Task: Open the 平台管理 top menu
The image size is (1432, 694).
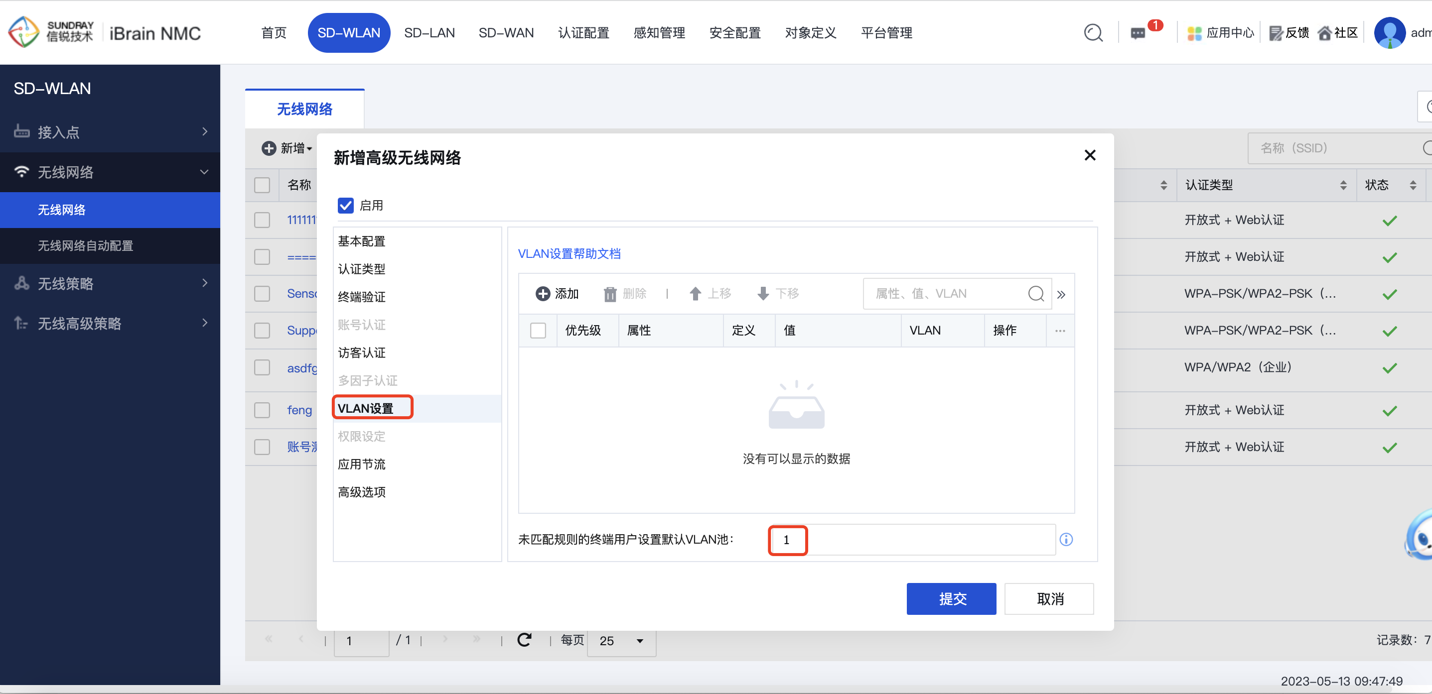Action: (886, 33)
